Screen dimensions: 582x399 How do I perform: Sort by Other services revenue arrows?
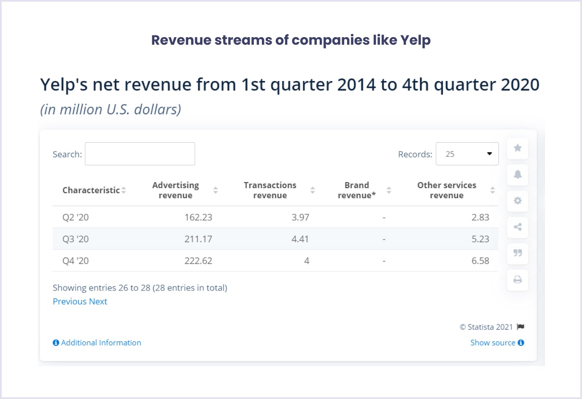(x=492, y=190)
